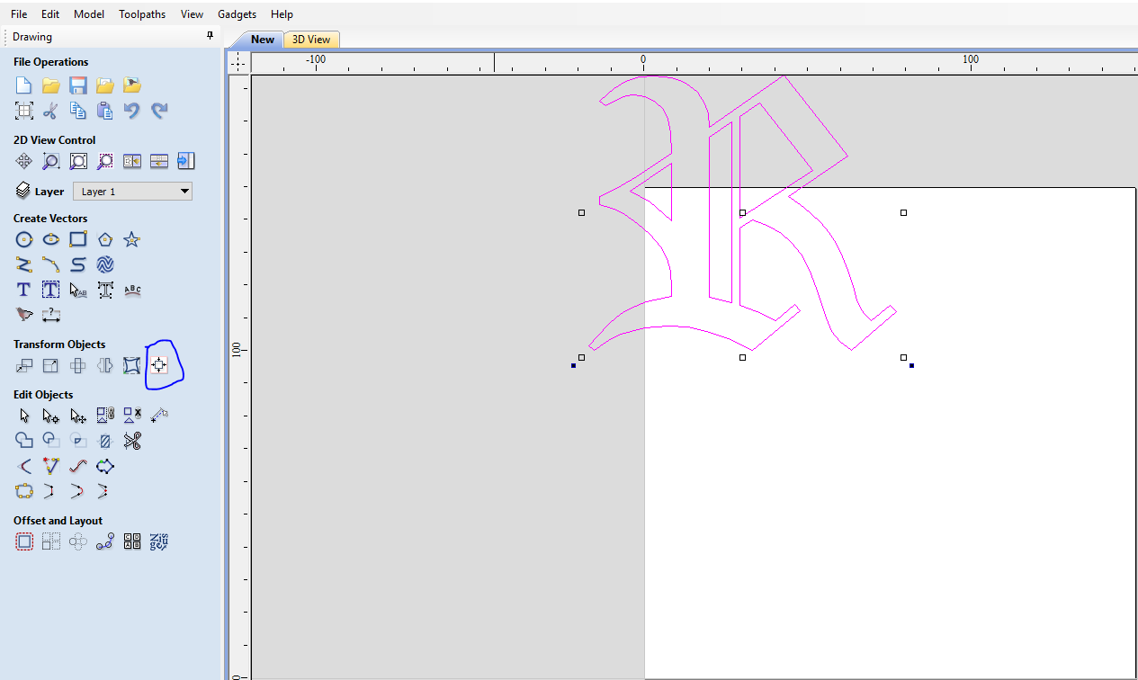Select the Draw Rectangle tool

(x=77, y=239)
